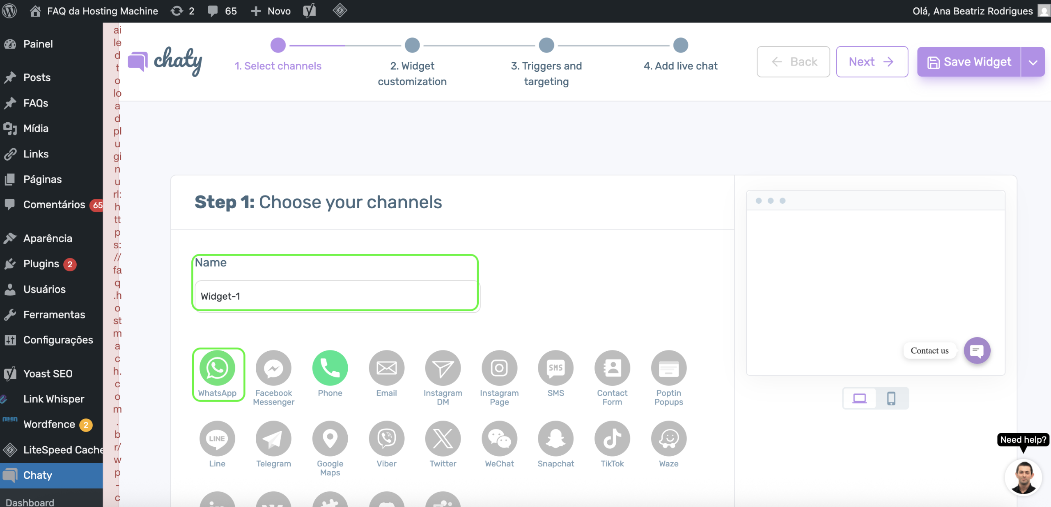
Task: Add the Instagram Page channel
Action: 500,368
